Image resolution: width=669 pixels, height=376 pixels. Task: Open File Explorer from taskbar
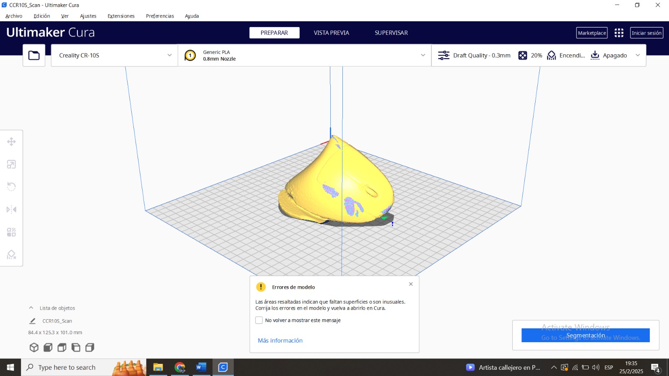tap(158, 367)
